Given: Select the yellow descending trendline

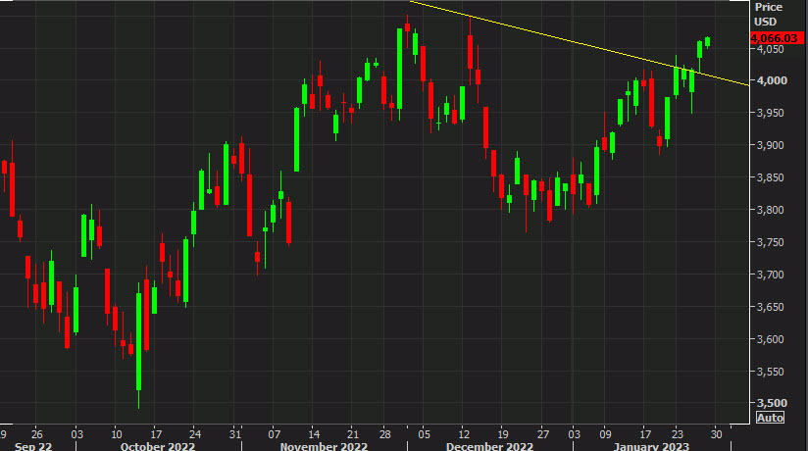Looking at the screenshot, I should point(588,45).
